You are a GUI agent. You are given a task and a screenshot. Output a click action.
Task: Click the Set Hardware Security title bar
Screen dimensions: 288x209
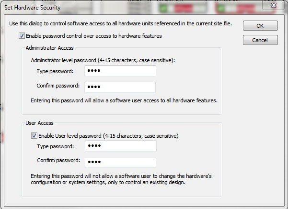click(128, 8)
